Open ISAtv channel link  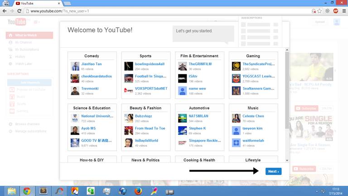point(193,76)
